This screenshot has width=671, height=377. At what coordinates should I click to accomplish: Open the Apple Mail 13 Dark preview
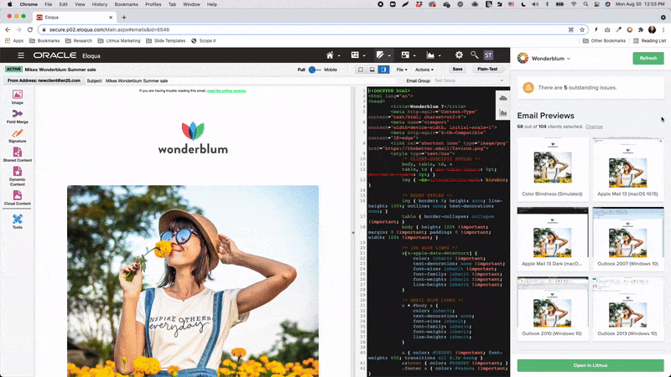(552, 239)
